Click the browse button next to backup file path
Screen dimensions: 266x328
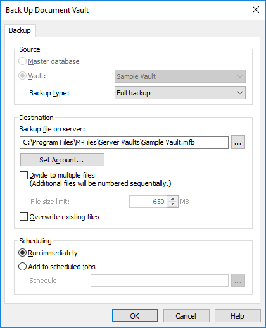coord(238,142)
